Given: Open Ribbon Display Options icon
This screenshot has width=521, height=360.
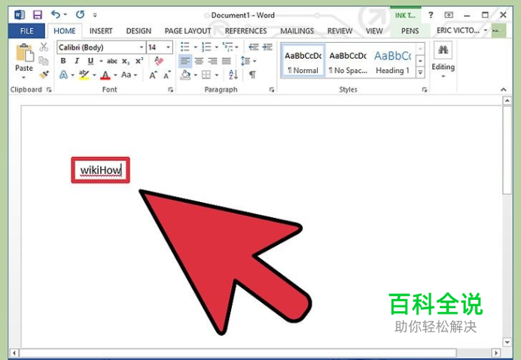Looking at the screenshot, I should click(449, 15).
